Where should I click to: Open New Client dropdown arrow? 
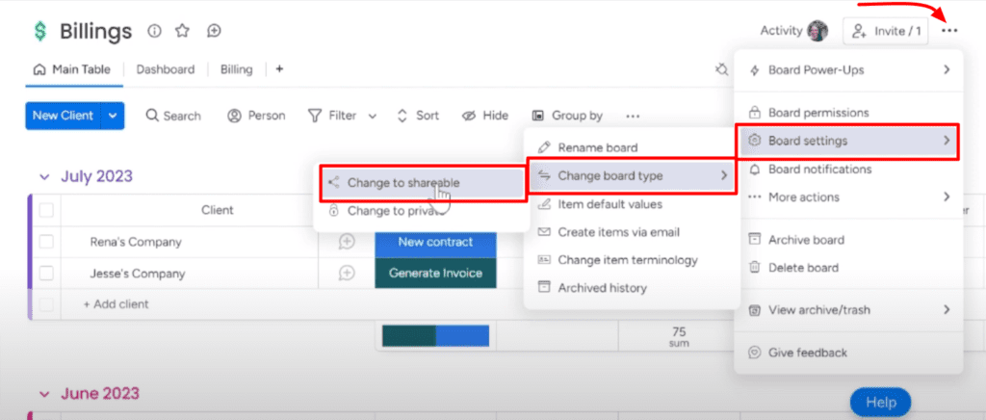point(113,116)
